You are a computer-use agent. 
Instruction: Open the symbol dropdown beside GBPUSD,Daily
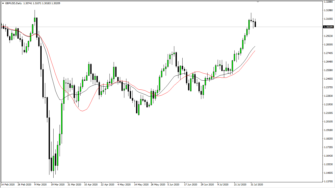3,3
